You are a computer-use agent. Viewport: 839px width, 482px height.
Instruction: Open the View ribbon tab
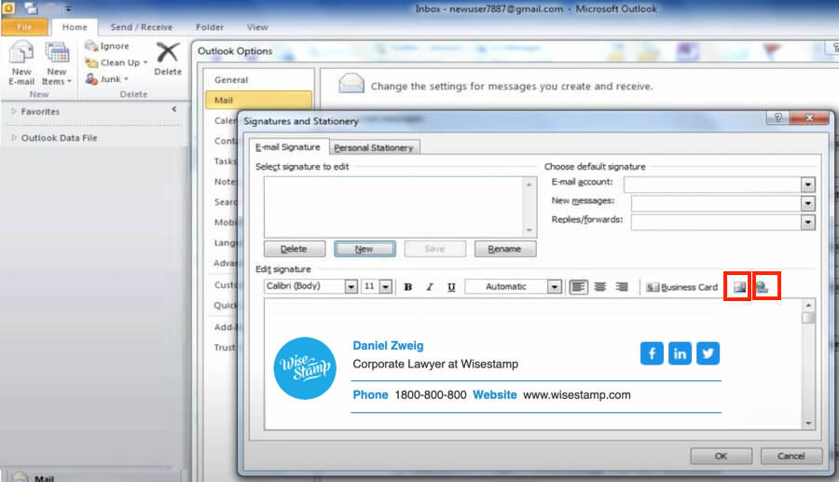click(x=257, y=27)
